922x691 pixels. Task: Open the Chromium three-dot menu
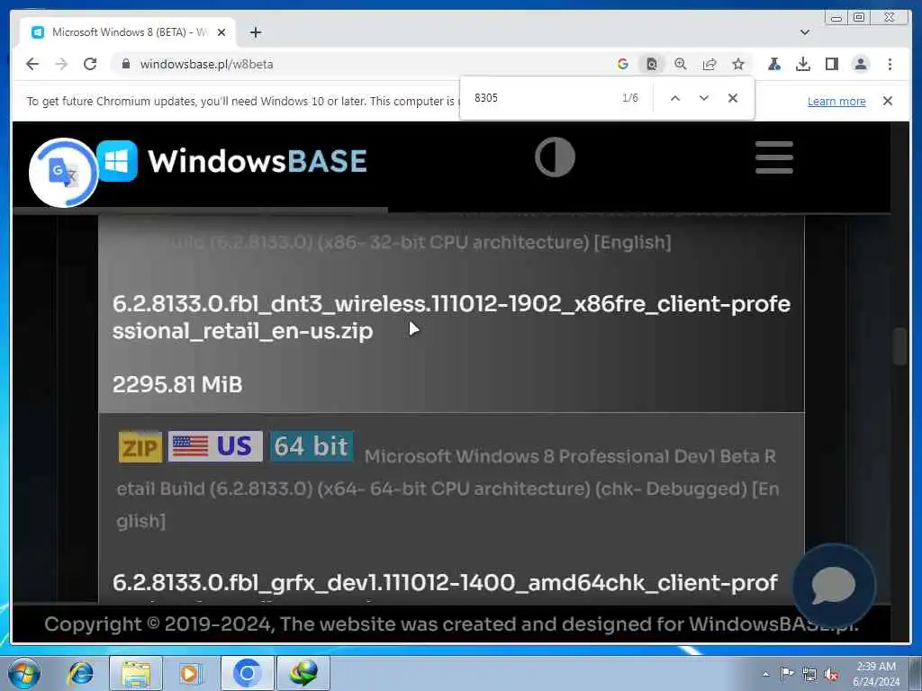pyautogui.click(x=890, y=64)
